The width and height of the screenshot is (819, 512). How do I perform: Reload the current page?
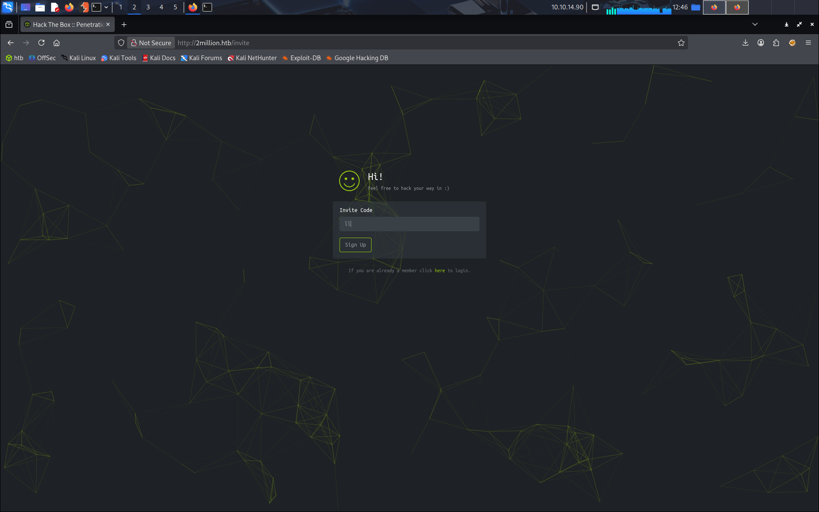[41, 43]
